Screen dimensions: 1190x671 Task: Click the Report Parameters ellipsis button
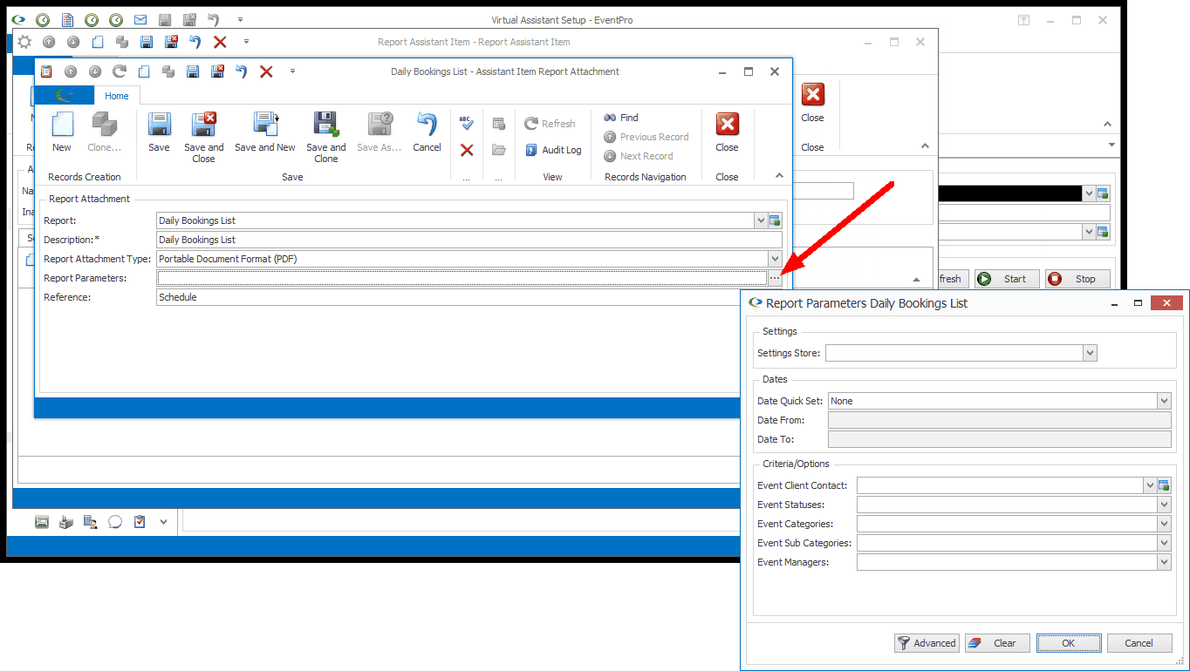click(775, 278)
